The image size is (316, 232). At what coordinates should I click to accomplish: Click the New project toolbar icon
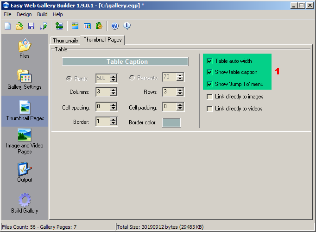(x=8, y=26)
